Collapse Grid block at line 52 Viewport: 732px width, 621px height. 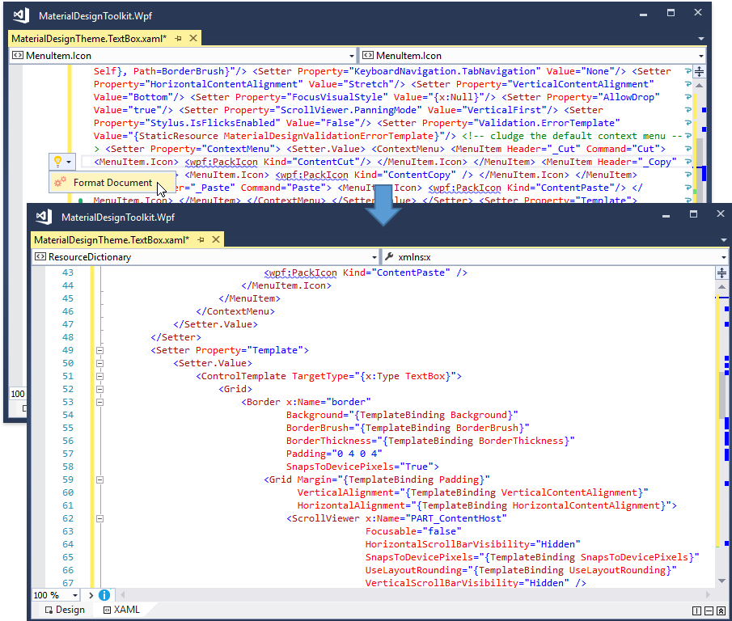100,389
